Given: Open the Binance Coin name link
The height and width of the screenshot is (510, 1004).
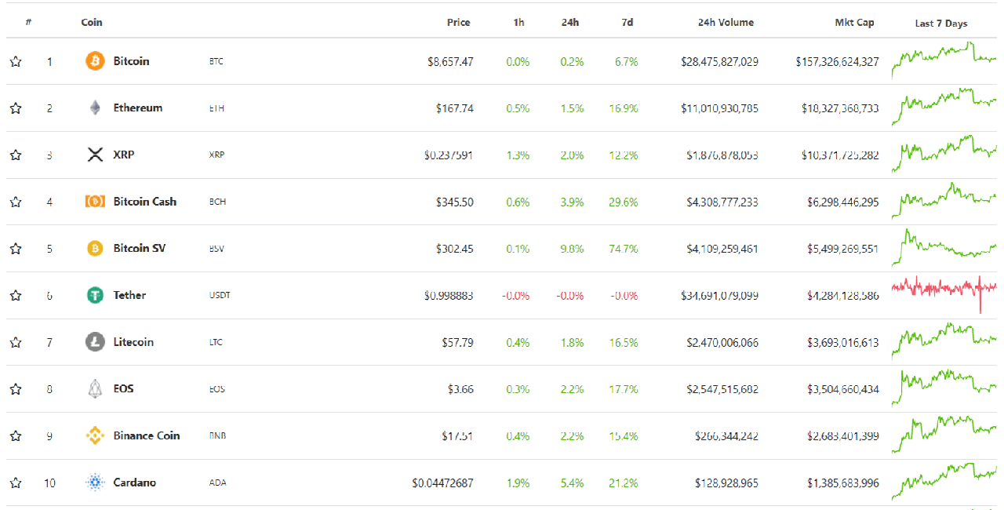Looking at the screenshot, I should tap(147, 435).
